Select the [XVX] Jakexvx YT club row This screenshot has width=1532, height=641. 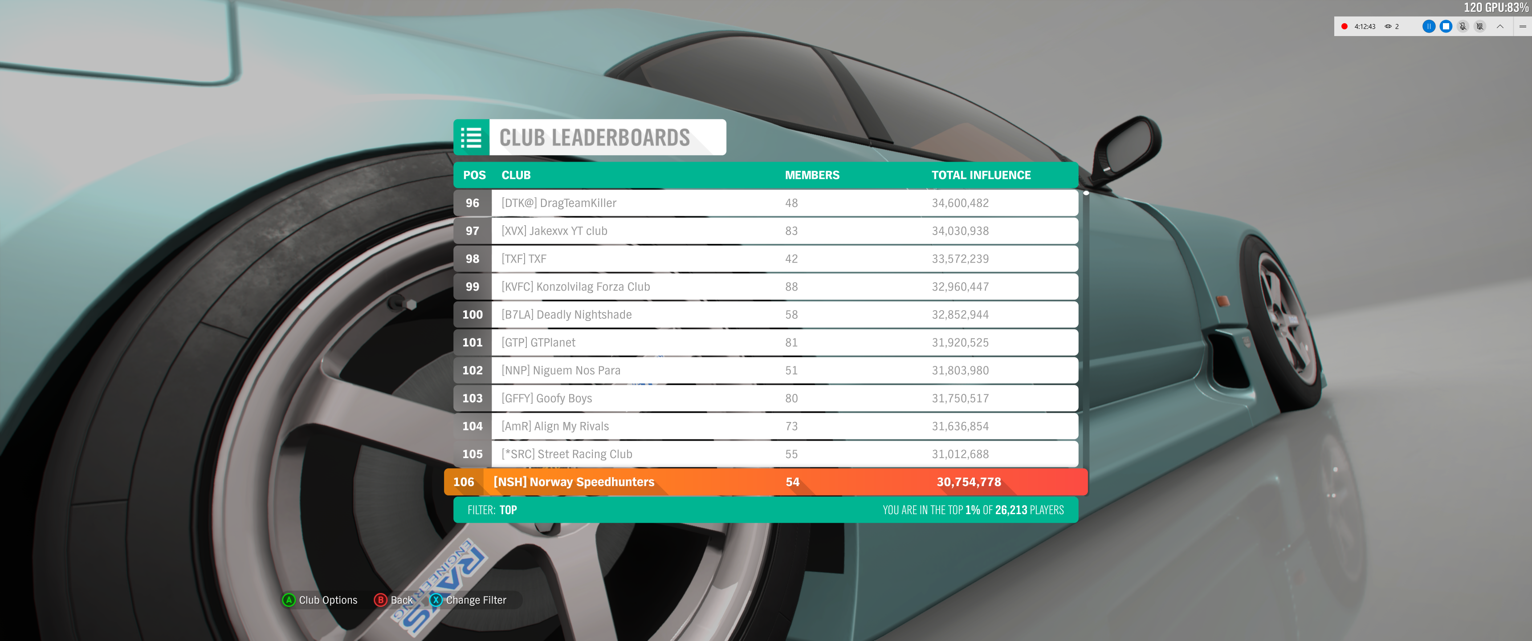click(x=766, y=231)
